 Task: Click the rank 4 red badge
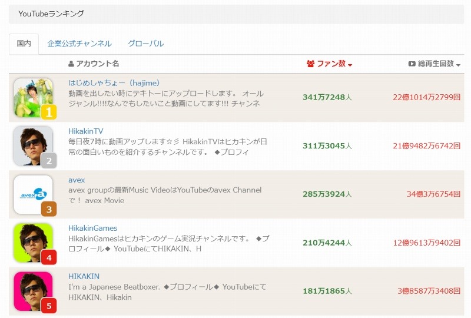coord(49,257)
